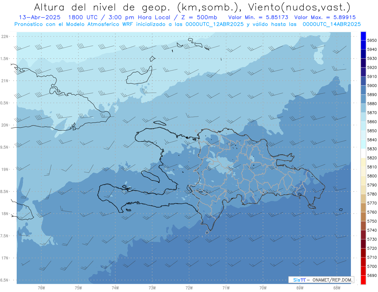378x292 pixels.
Task: Click the '74W' longitude label
Action: coord(115,288)
